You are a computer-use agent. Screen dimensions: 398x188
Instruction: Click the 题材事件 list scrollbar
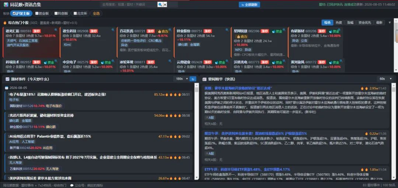pyautogui.click(x=196, y=89)
